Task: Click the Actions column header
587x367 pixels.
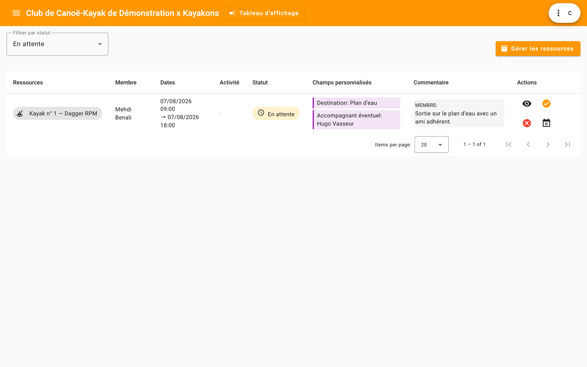Action: (527, 83)
